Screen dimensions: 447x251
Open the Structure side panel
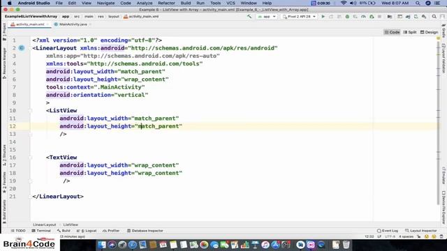coord(4,155)
